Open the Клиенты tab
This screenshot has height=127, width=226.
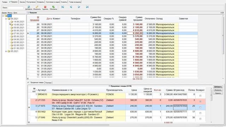64,2
